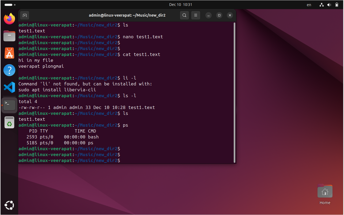Viewport: 344px width, 215px height.
Task: Open the clock and calendar menu
Action: (181, 5)
